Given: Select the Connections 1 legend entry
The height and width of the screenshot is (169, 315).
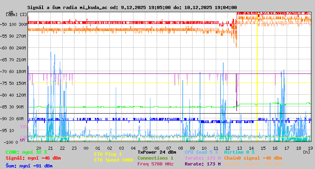Looking at the screenshot, I should point(155,158).
